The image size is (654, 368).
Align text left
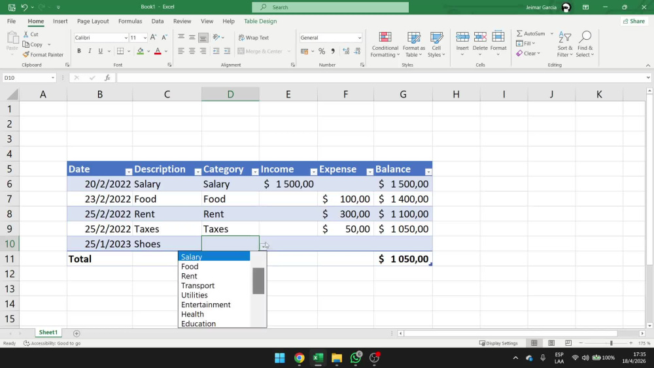(x=181, y=51)
